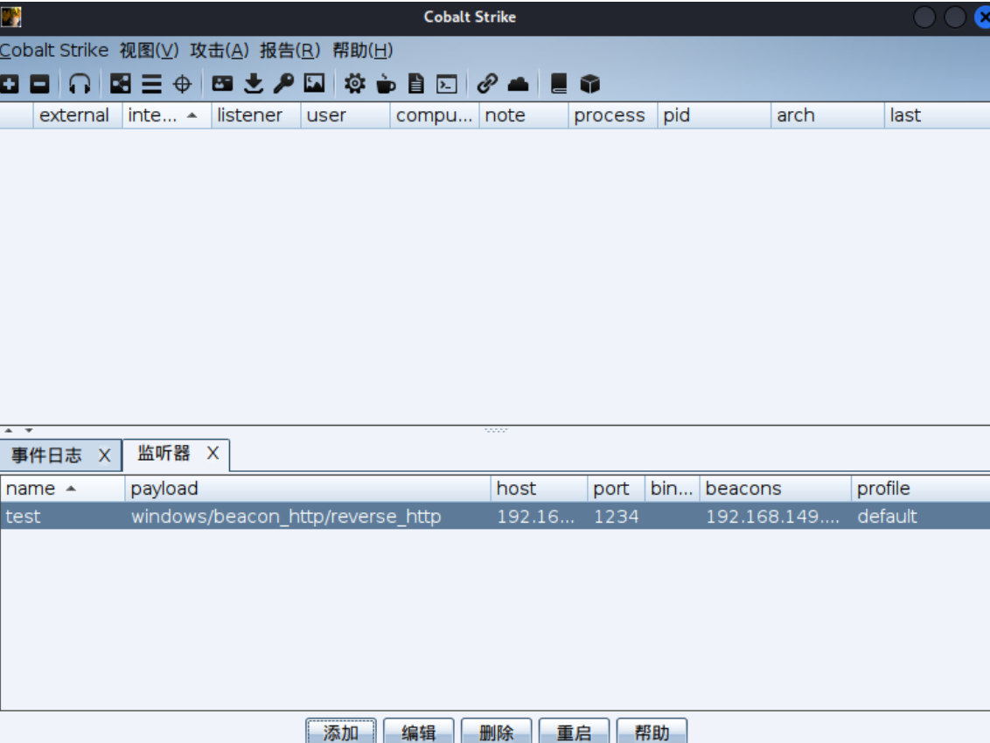Click the 帮助 button at the bottom
The height and width of the screenshot is (743, 990).
point(652,732)
